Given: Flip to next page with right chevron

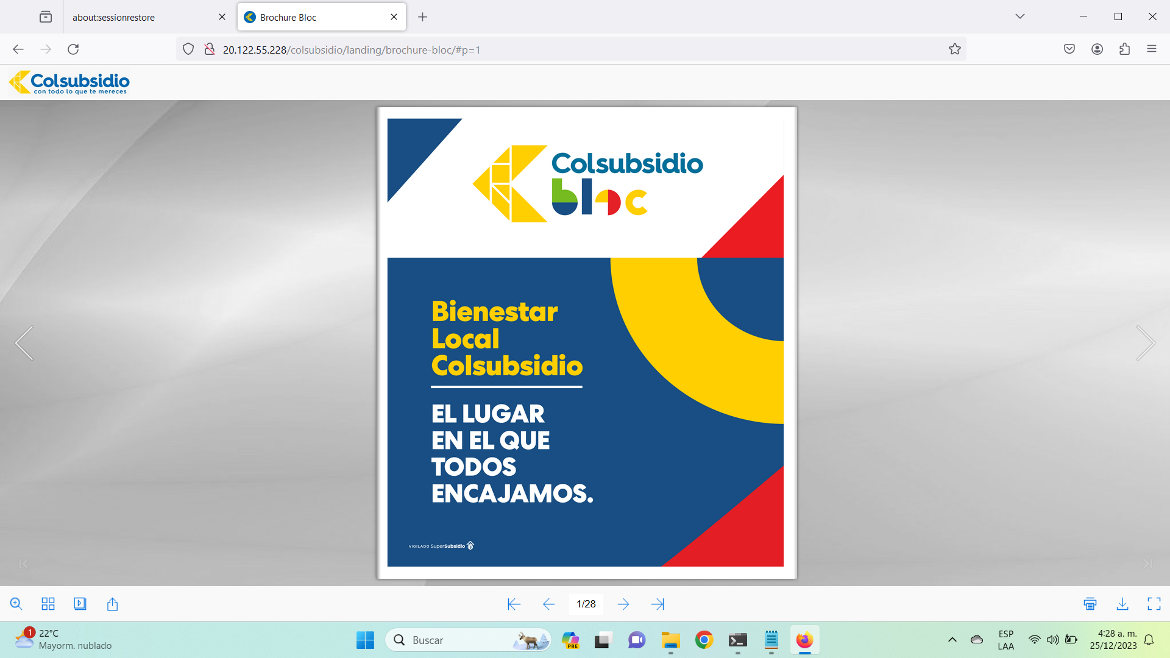Looking at the screenshot, I should pos(1146,343).
